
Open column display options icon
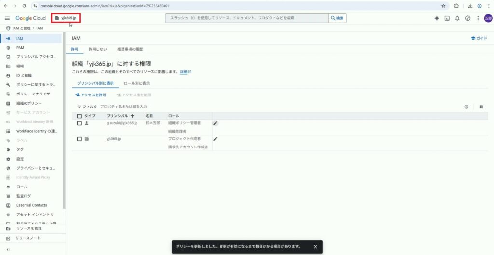481,107
